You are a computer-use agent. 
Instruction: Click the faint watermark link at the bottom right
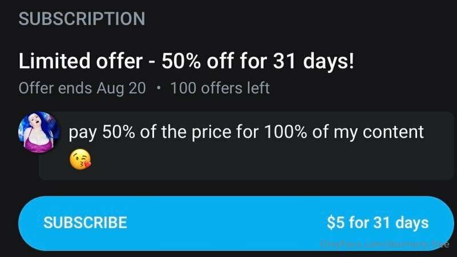(x=384, y=244)
